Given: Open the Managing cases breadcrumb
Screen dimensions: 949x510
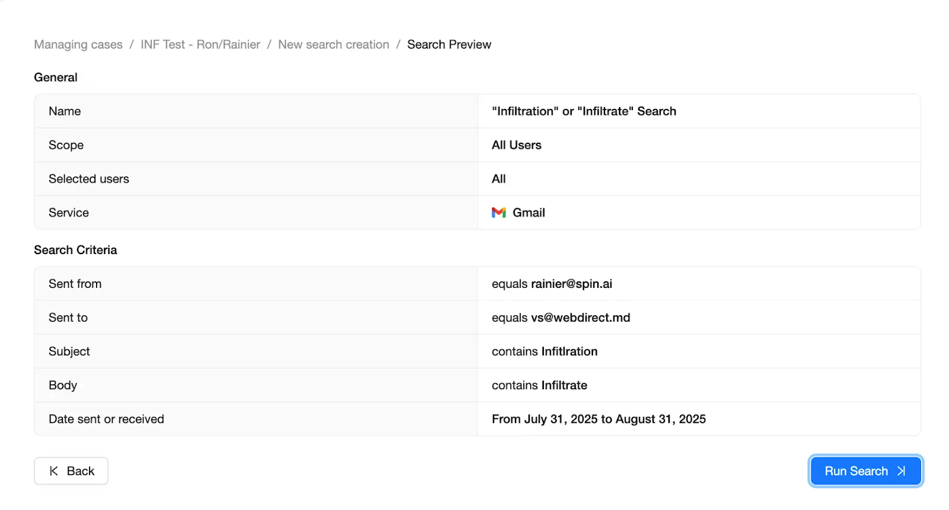Looking at the screenshot, I should (x=78, y=44).
